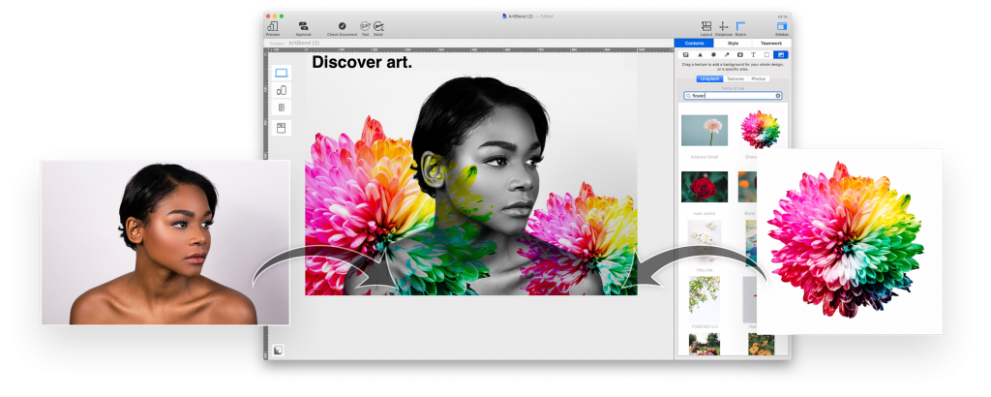Viewport: 991px width, 397px height.
Task: Select the TOMOKO UJI branch blossoms thumbnail
Action: (x=705, y=299)
